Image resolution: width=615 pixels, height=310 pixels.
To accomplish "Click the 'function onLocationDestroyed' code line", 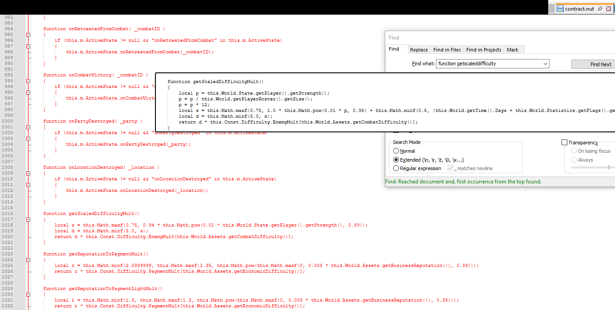I will [102, 167].
